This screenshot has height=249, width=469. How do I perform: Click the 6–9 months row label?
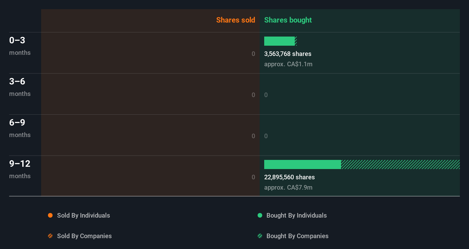tap(20, 128)
